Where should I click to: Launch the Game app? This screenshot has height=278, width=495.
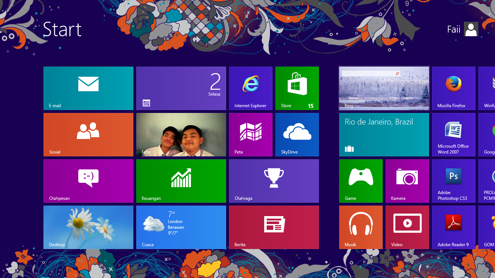pyautogui.click(x=361, y=181)
